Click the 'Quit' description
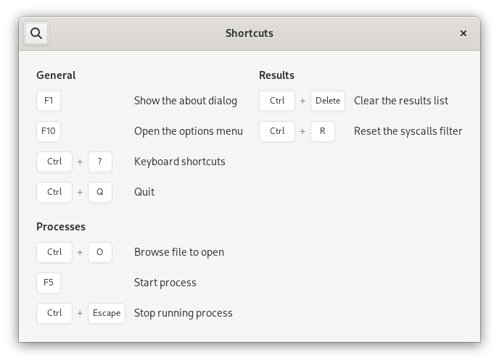Viewport: 499px width, 363px height. [144, 192]
